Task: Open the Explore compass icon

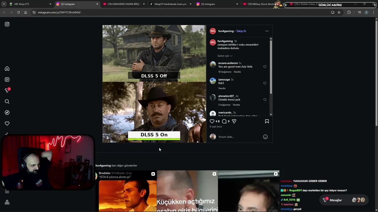Action: click(7, 112)
